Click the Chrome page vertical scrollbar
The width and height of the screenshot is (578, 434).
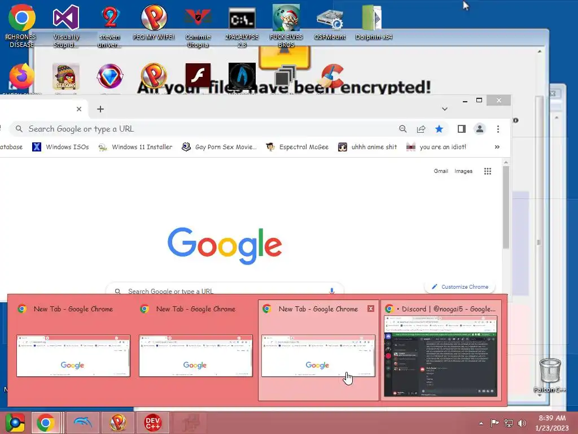tap(506, 207)
